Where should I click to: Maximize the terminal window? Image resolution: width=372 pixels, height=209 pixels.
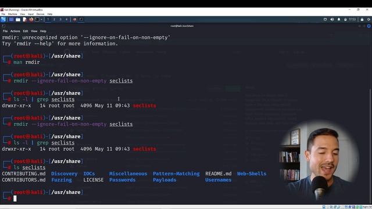tap(364, 26)
